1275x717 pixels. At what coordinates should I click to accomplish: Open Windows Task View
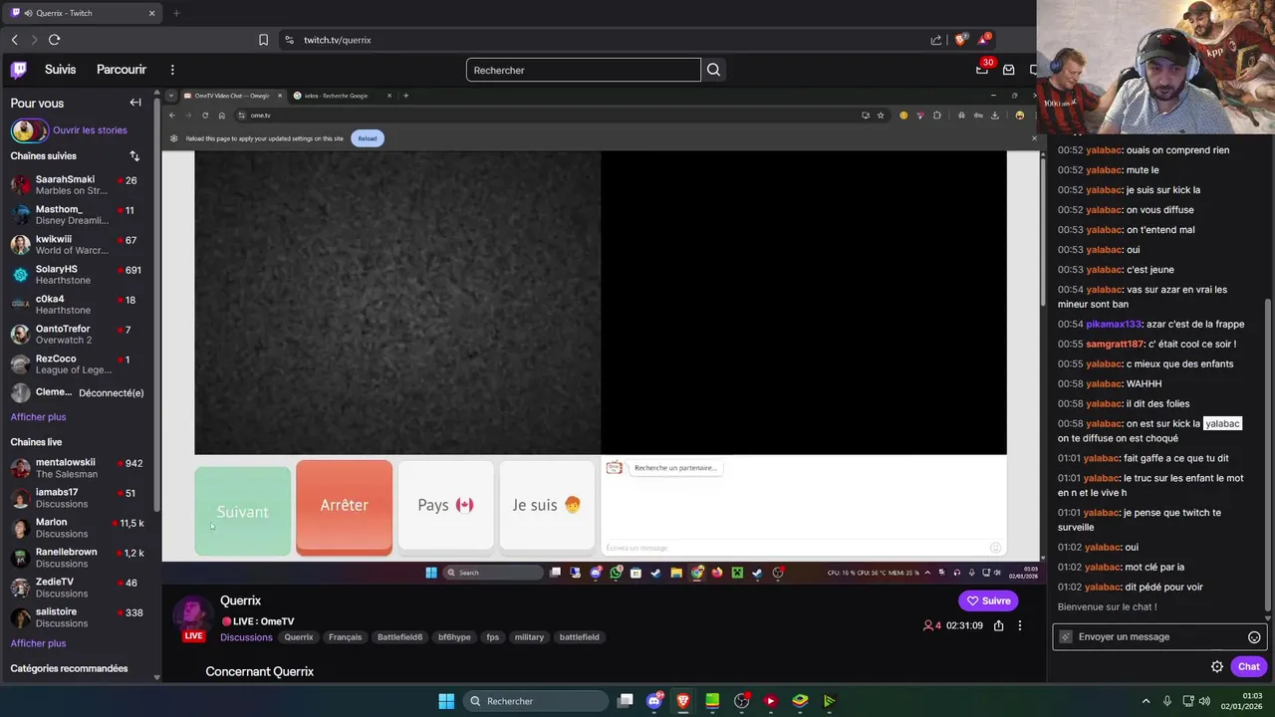pyautogui.click(x=625, y=701)
